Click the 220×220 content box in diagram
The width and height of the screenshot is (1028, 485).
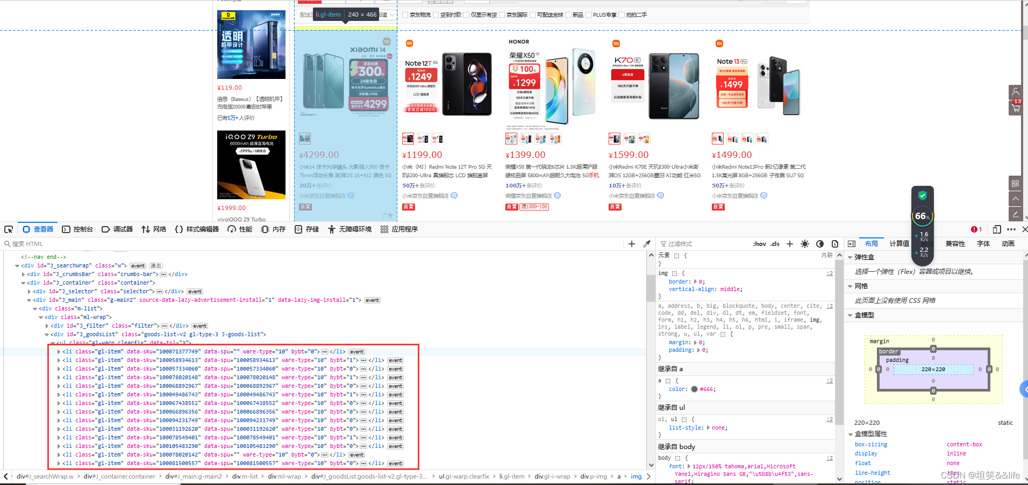click(933, 370)
